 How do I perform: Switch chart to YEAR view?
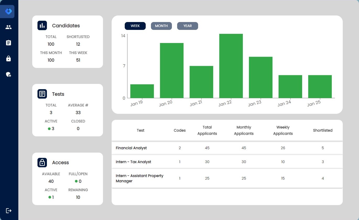click(x=187, y=26)
